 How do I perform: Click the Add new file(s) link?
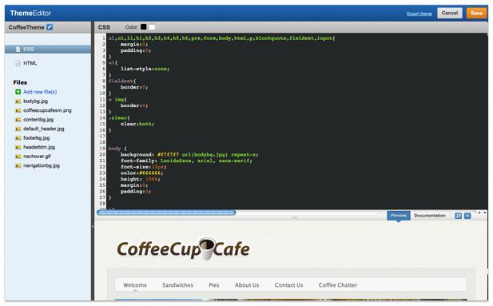tap(40, 92)
